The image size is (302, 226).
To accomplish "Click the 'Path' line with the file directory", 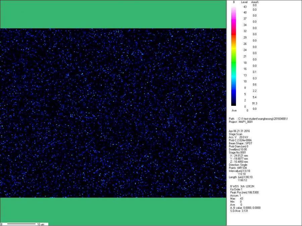I will 258,119.
